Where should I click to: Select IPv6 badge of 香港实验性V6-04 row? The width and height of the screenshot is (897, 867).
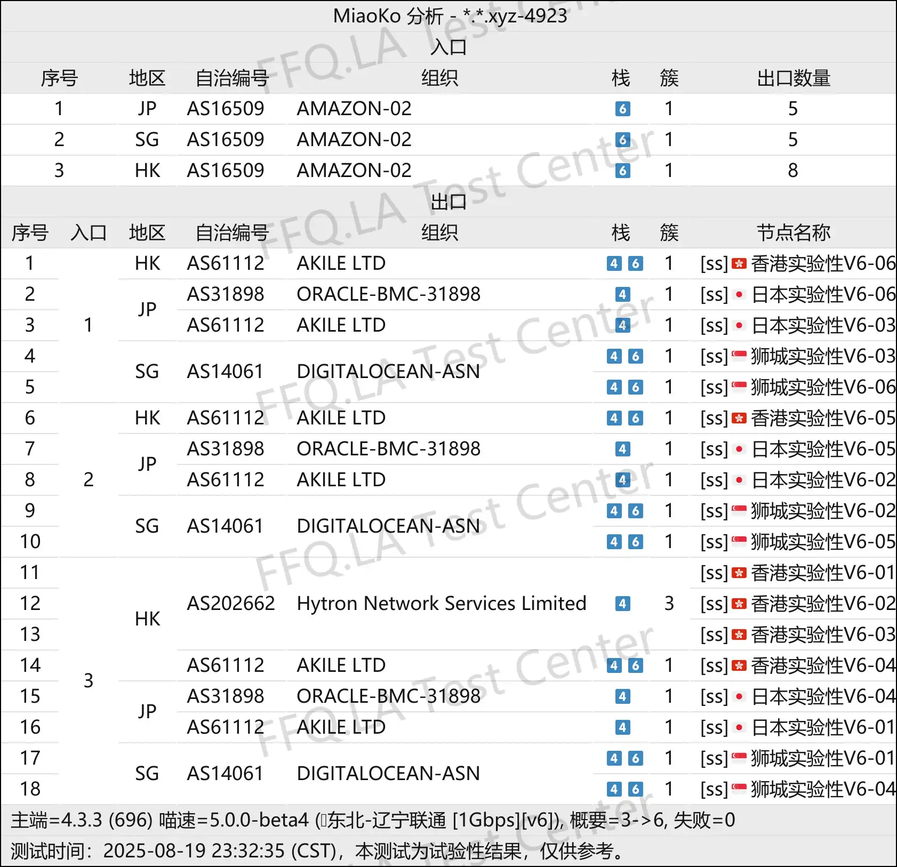pyautogui.click(x=635, y=665)
